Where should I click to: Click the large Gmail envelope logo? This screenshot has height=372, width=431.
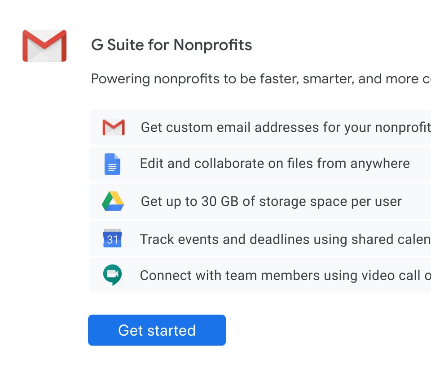(x=44, y=46)
